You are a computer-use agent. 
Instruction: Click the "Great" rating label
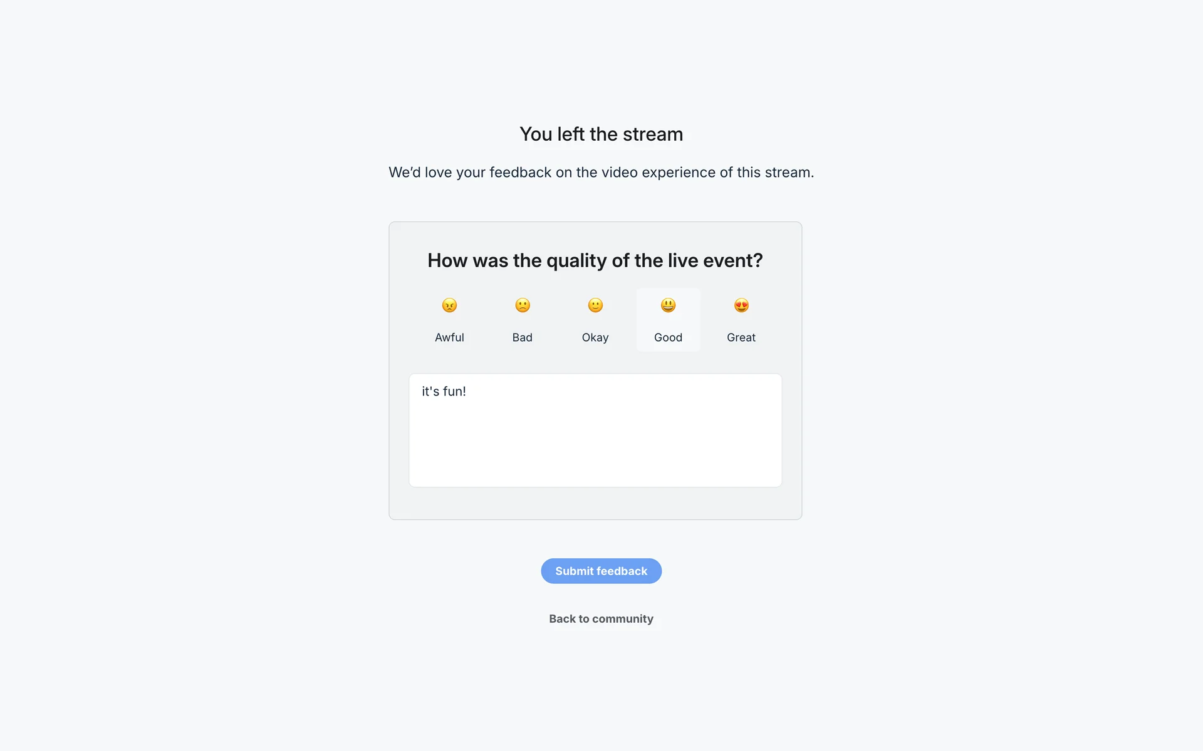tap(741, 337)
